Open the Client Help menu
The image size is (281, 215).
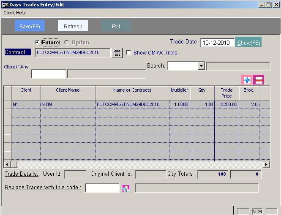coord(14,13)
